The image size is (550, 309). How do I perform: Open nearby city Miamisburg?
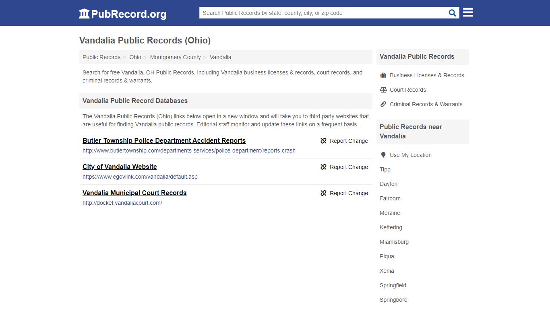[394, 242]
